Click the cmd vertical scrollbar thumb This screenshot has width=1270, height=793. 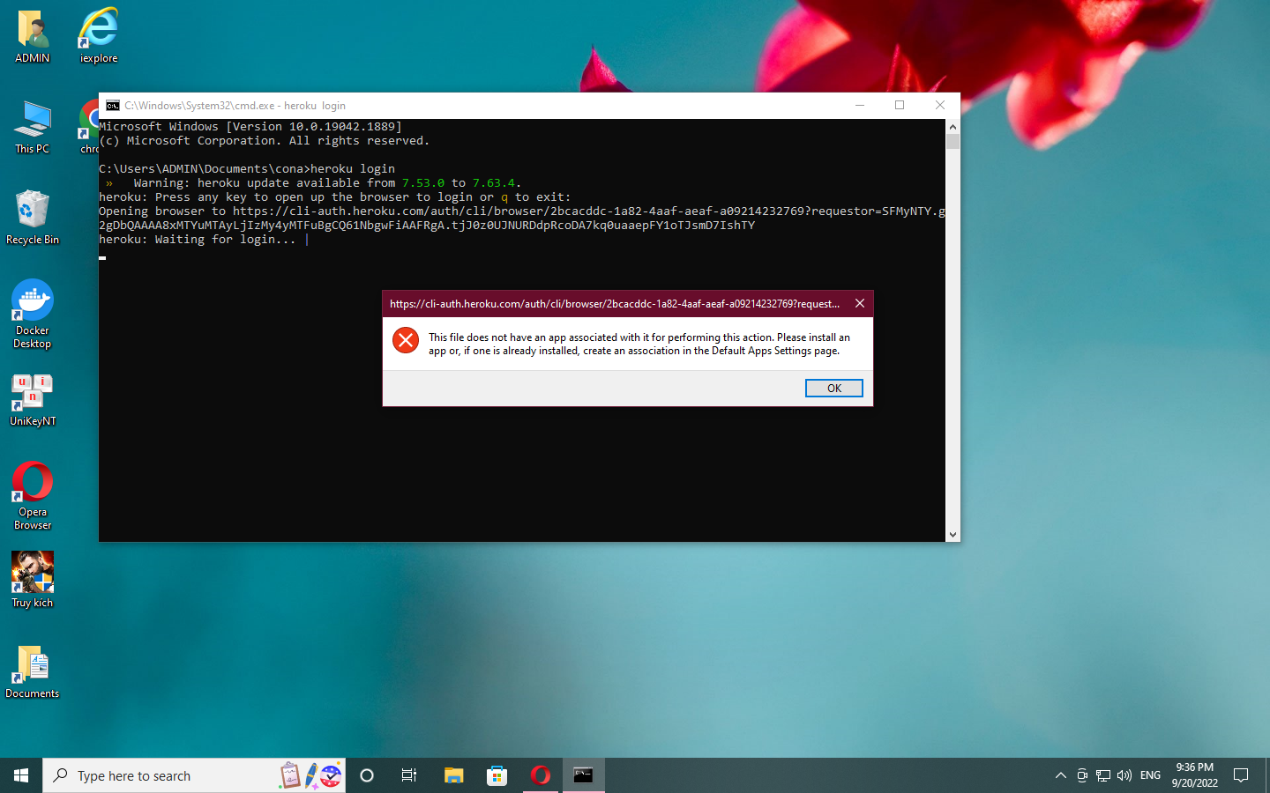[952, 142]
